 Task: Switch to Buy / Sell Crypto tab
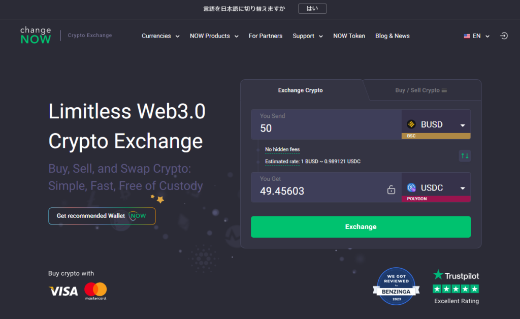point(421,90)
